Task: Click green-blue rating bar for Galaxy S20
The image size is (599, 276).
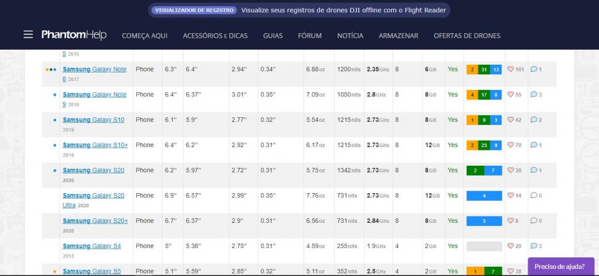Action: tap(484, 170)
